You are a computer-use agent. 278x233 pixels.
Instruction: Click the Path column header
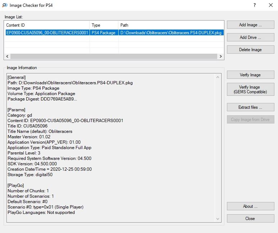click(171, 25)
